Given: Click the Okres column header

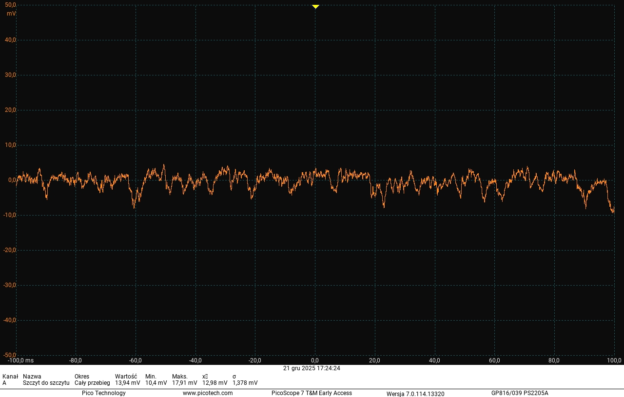Looking at the screenshot, I should (82, 377).
